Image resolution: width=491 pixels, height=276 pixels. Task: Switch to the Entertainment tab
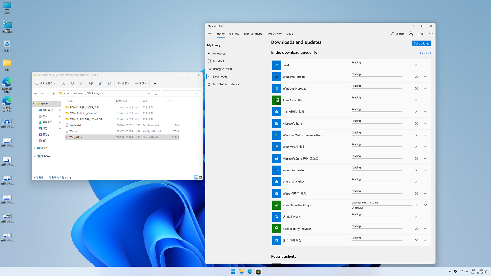pyautogui.click(x=253, y=34)
